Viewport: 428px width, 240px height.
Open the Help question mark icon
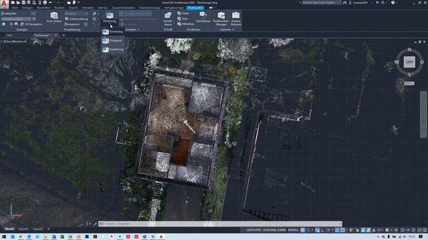tap(393, 3)
